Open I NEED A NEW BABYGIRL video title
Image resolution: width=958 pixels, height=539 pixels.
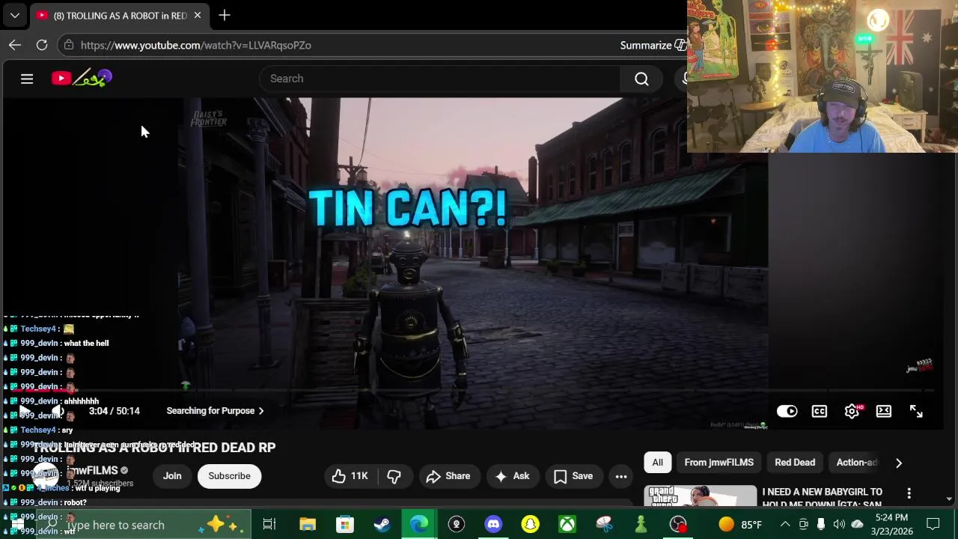(822, 497)
